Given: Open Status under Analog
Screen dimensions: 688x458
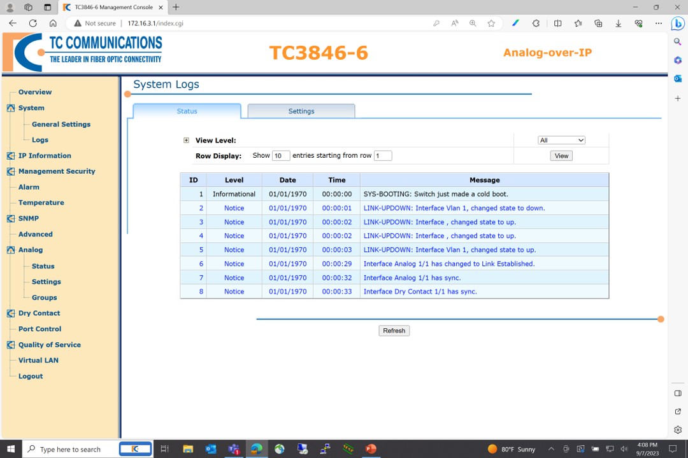Looking at the screenshot, I should click(43, 266).
